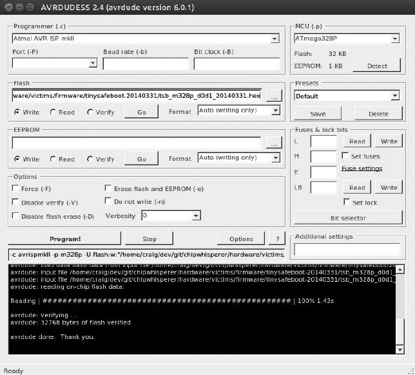Save the current preset
This screenshot has height=375, width=415.
[x=318, y=114]
